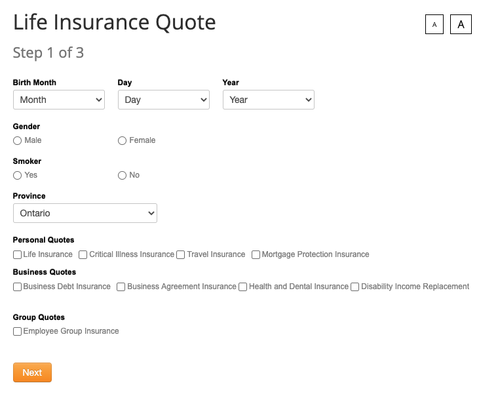This screenshot has height=398, width=479.
Task: Select the Business Debt Insurance checkbox
Action: point(18,287)
